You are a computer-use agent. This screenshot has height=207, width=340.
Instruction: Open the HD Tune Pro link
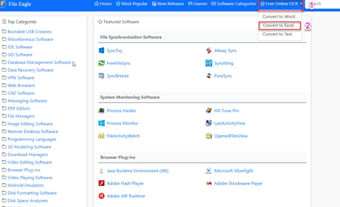pyautogui.click(x=227, y=111)
